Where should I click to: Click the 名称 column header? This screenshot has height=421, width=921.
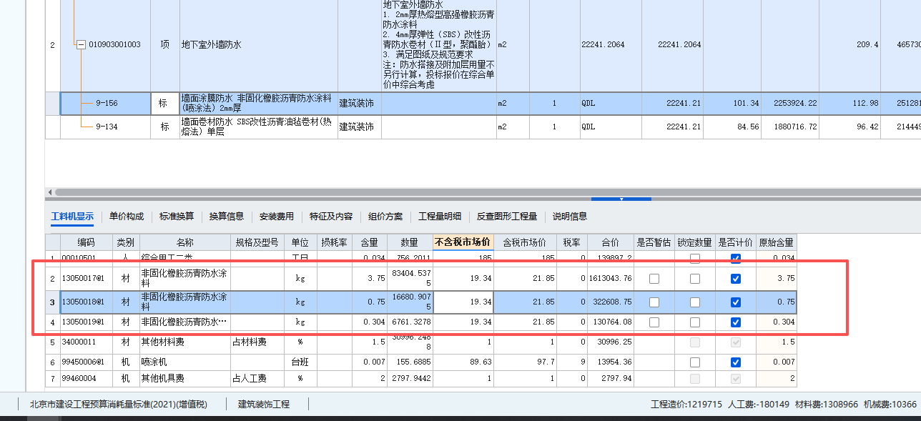pyautogui.click(x=185, y=242)
